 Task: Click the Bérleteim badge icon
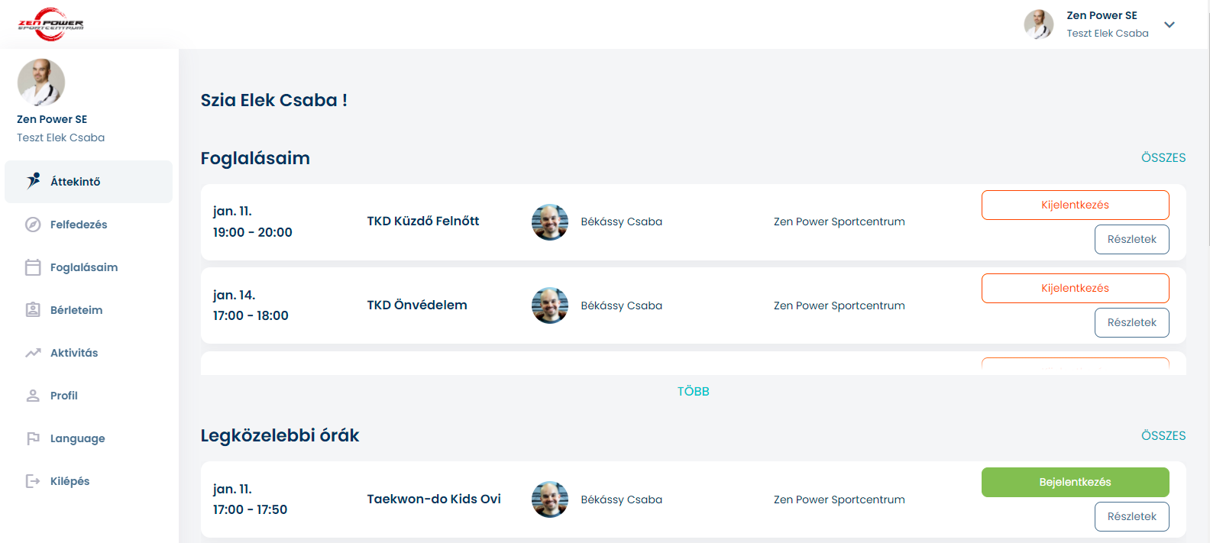[x=33, y=310]
